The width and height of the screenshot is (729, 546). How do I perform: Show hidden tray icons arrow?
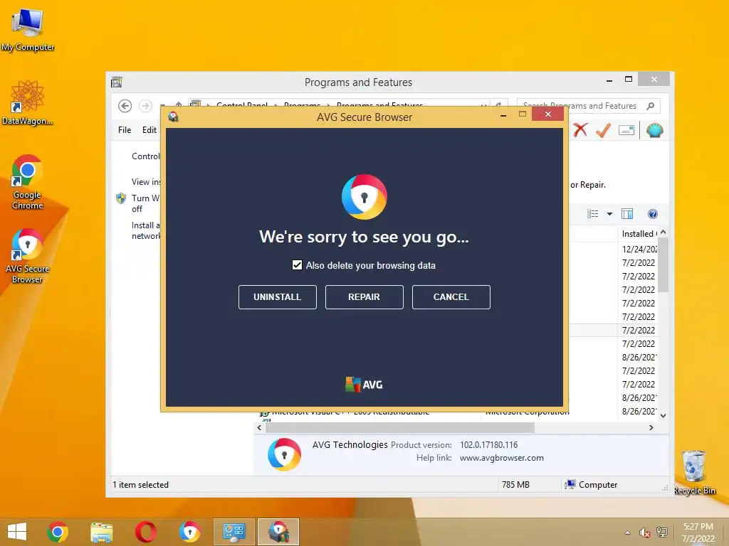628,532
